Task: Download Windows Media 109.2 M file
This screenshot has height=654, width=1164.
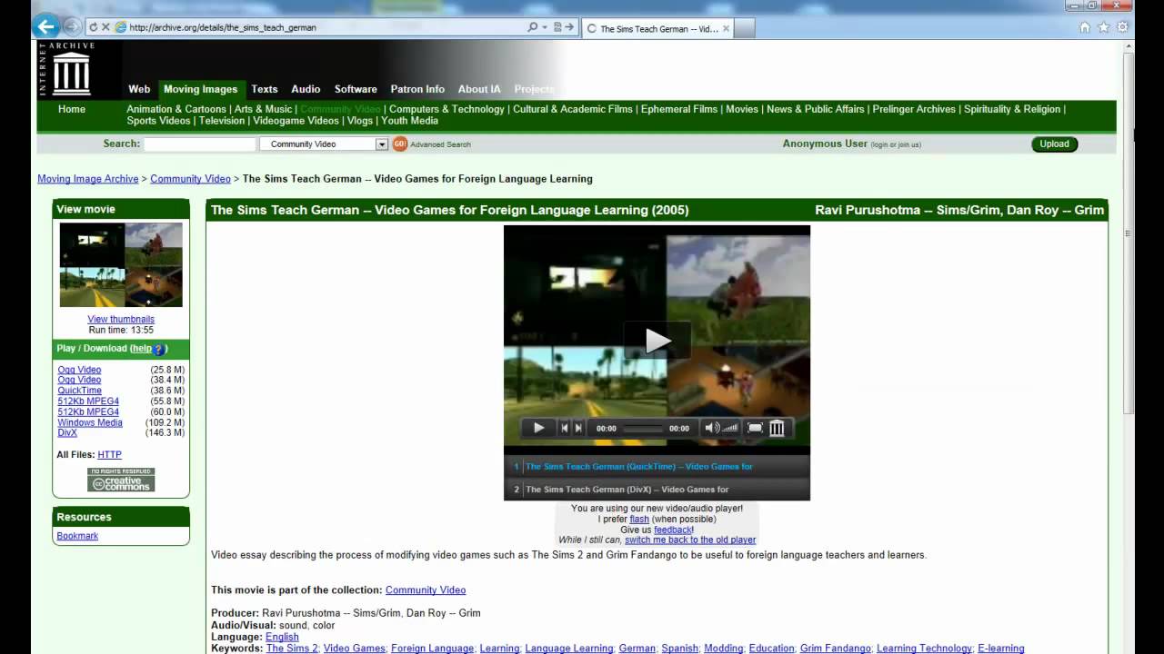Action: (x=90, y=422)
